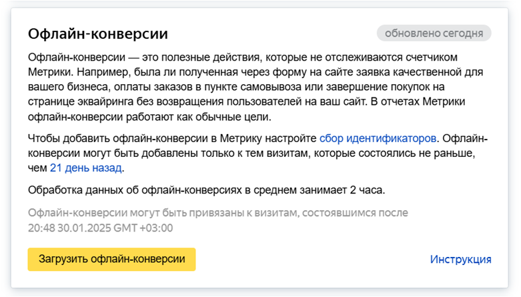
Task: Click the line starting with странице эквайринга
Action: click(x=247, y=101)
